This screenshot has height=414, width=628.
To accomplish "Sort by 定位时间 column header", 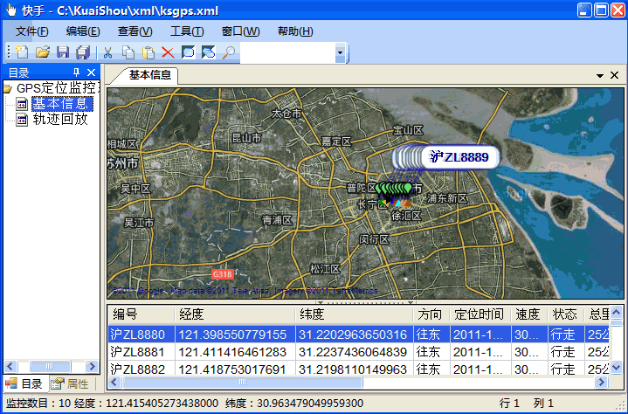I will click(x=479, y=314).
